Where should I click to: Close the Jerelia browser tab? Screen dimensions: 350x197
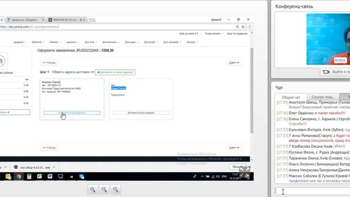pos(43,20)
